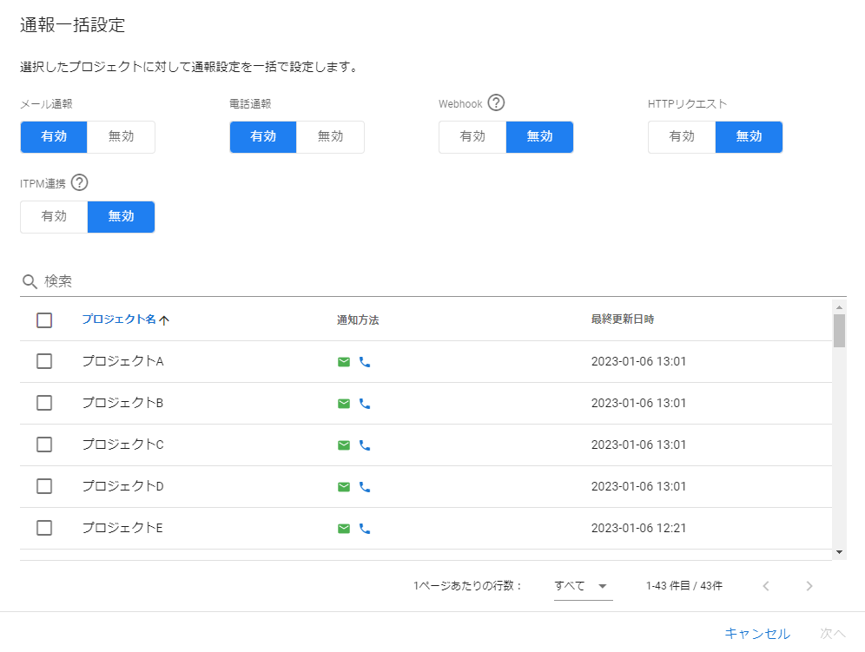
Task: Click the search magnifier icon
Action: point(28,280)
